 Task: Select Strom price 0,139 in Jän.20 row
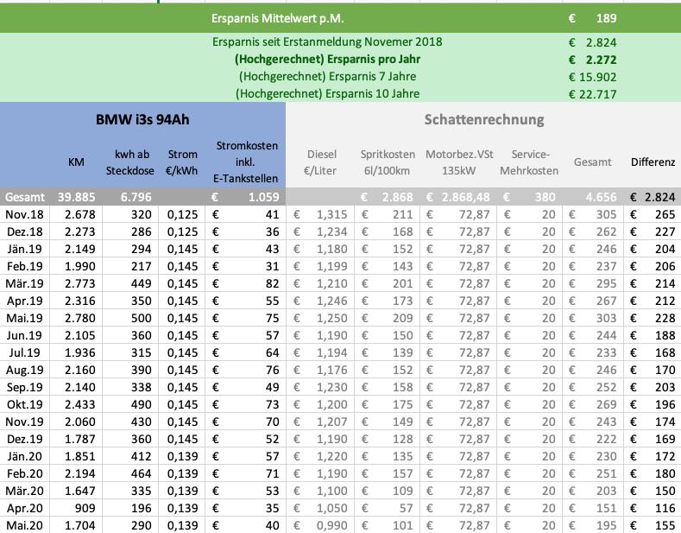(x=182, y=456)
